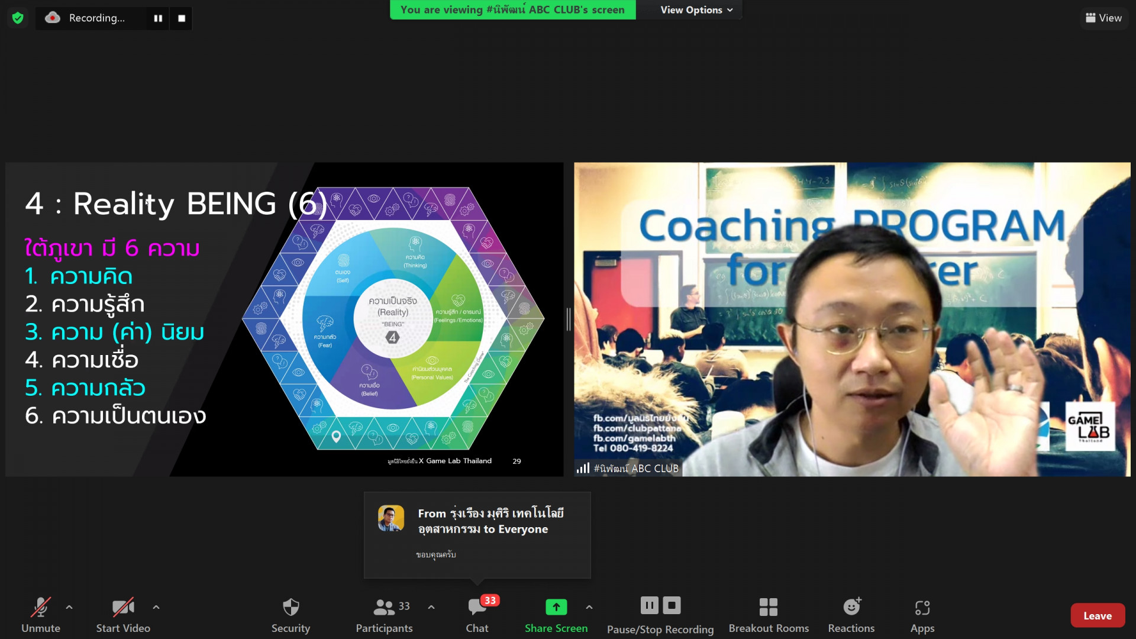Viewport: 1136px width, 639px height.
Task: Click the participant count 33
Action: [404, 606]
